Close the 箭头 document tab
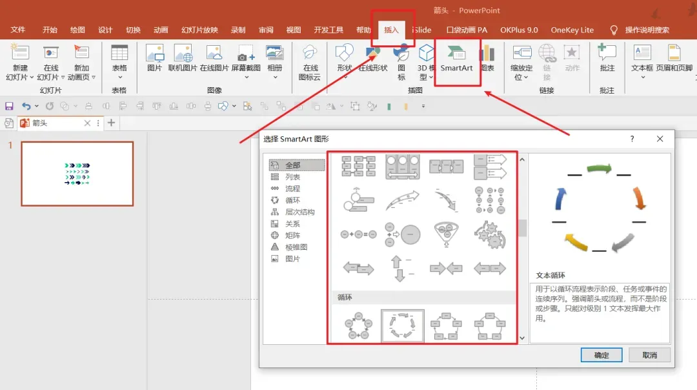This screenshot has height=390, width=697. [x=87, y=123]
